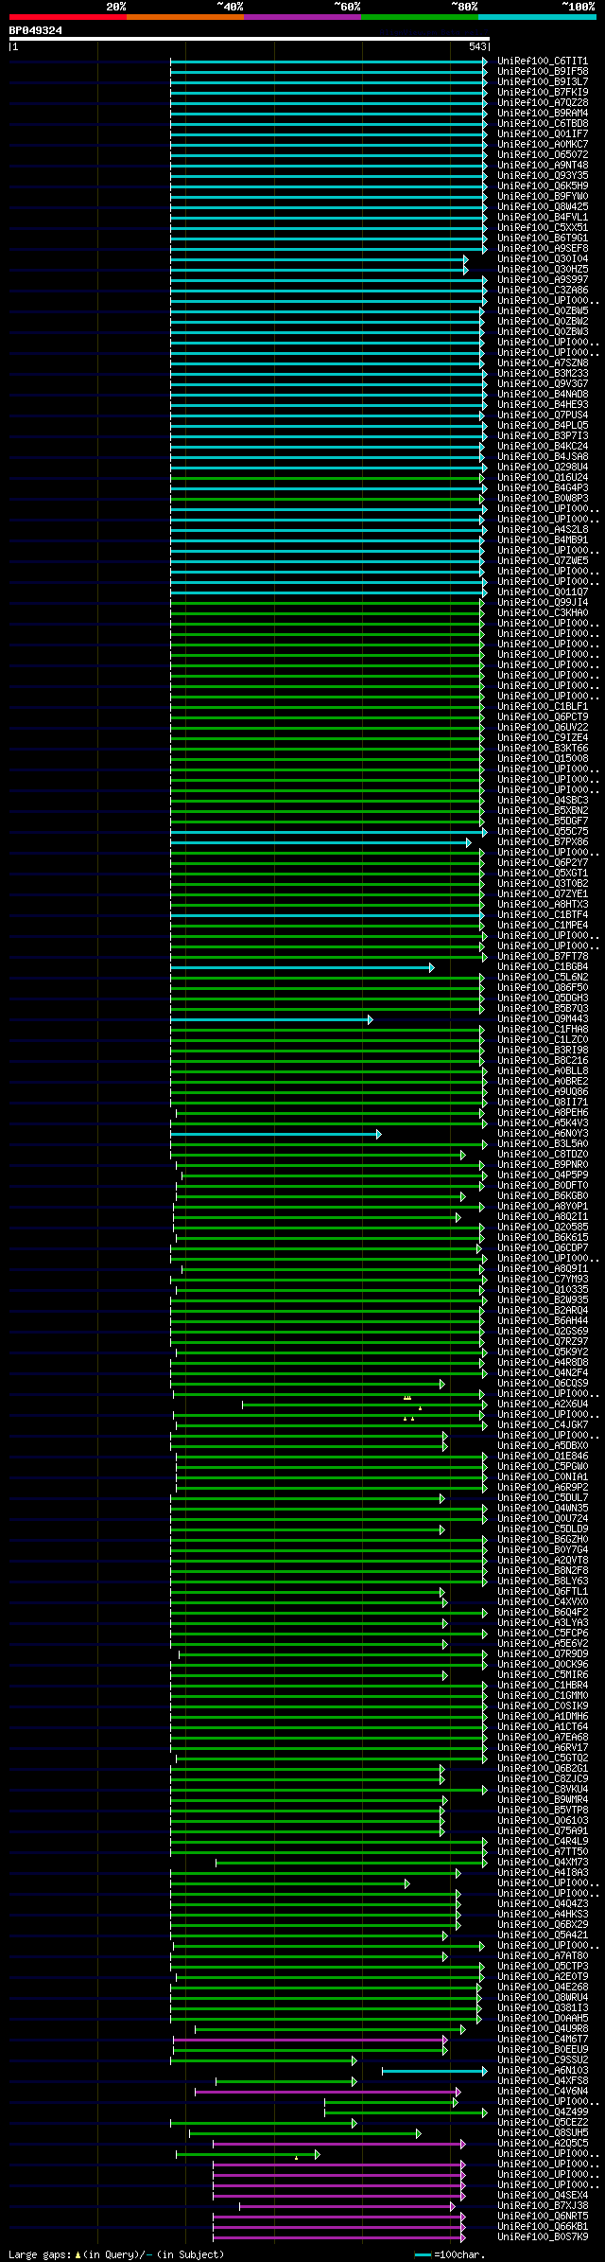Select label UniRef100_Q4N2F4

pyautogui.click(x=543, y=1372)
